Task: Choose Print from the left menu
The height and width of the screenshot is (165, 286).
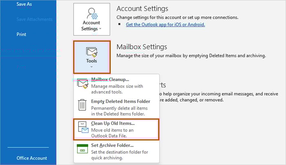Action: click(x=22, y=35)
